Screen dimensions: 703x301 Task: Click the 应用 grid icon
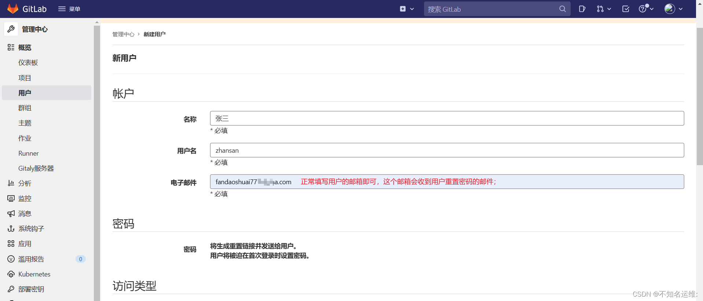[11, 244]
